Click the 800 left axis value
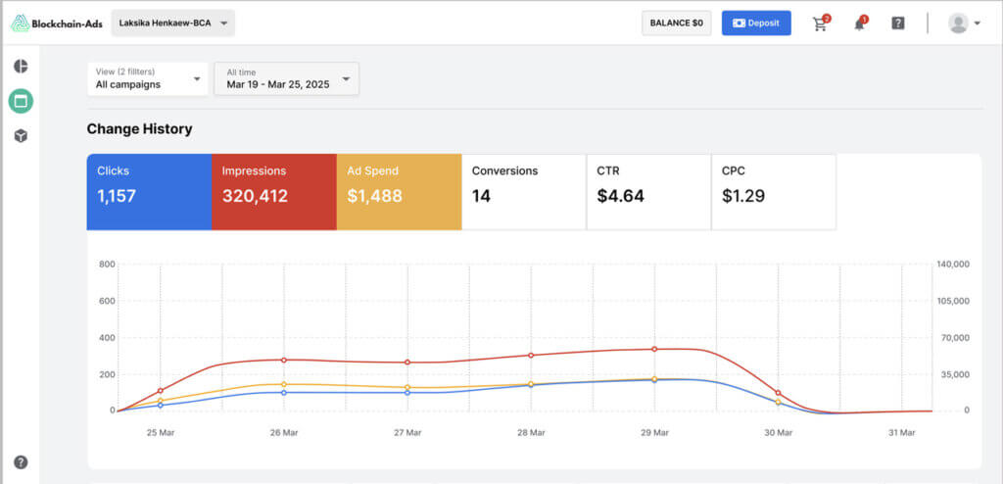Image resolution: width=1003 pixels, height=484 pixels. (x=107, y=264)
